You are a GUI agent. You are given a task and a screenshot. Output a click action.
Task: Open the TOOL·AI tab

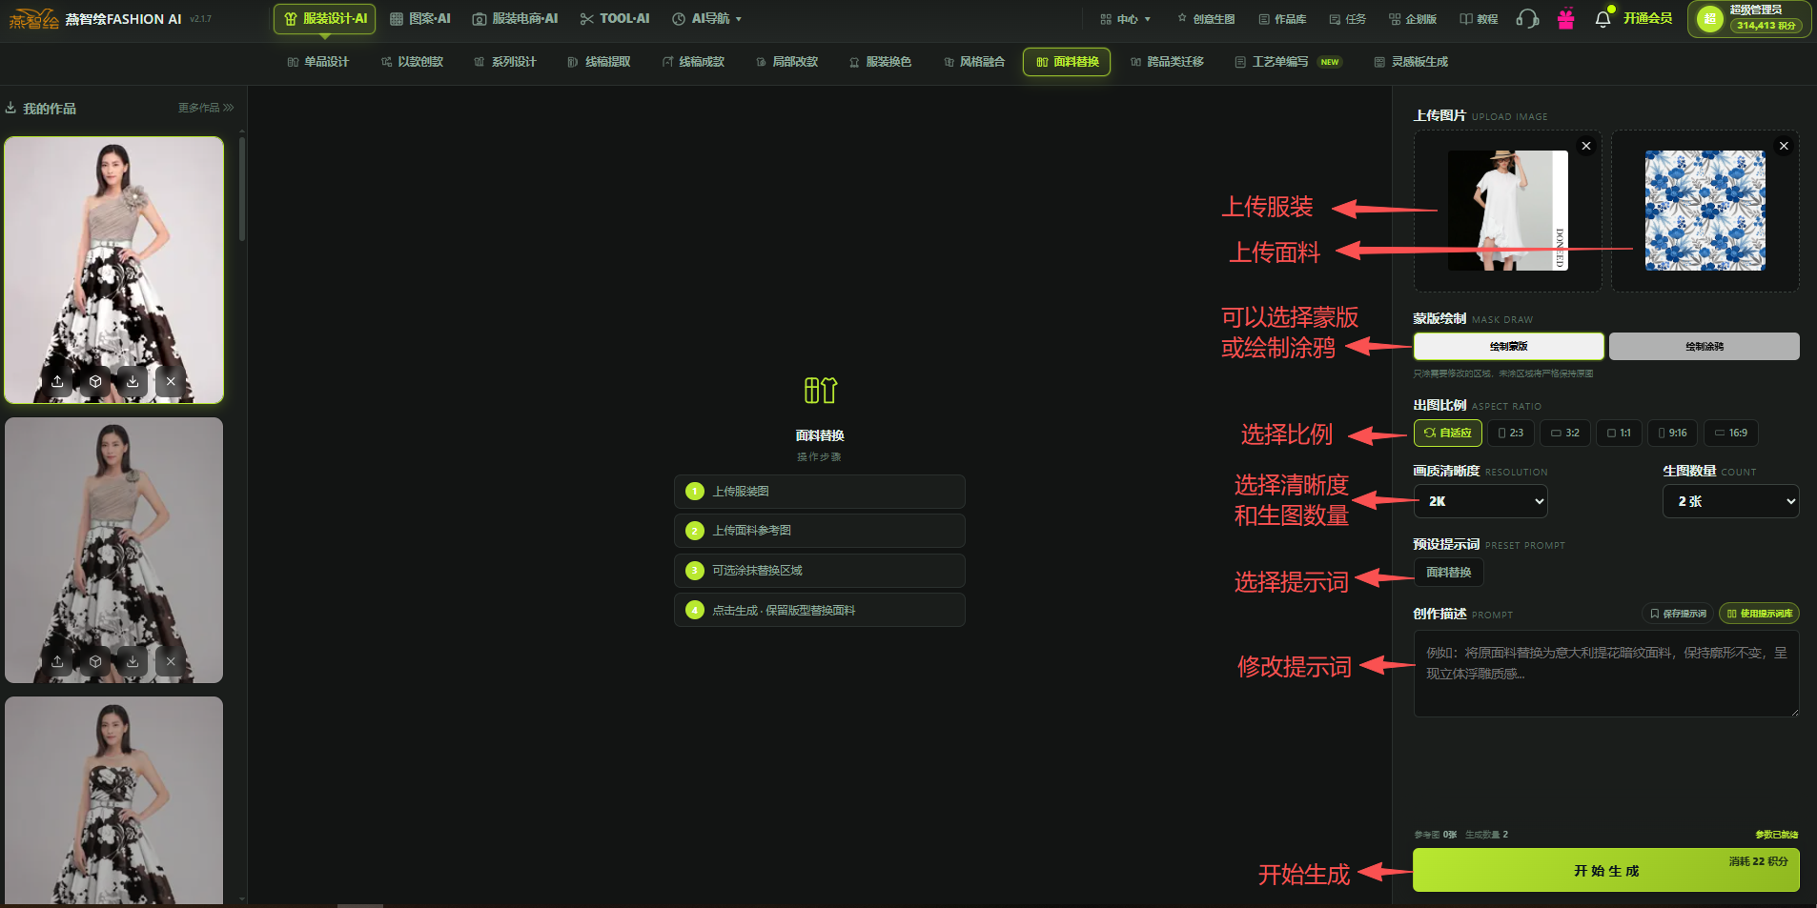(x=615, y=19)
